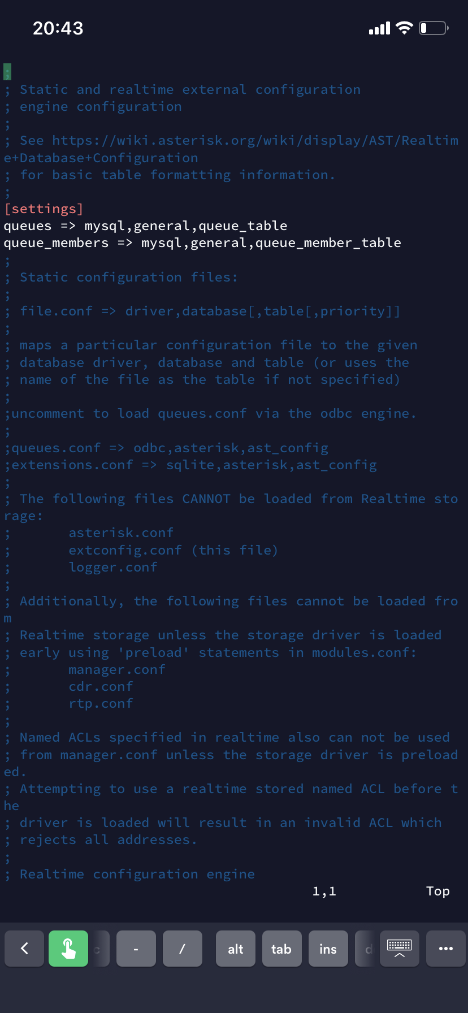Click the green cursor block at file start

(7, 72)
